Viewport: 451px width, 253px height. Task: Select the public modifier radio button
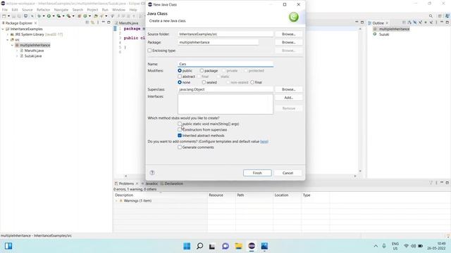pos(180,70)
